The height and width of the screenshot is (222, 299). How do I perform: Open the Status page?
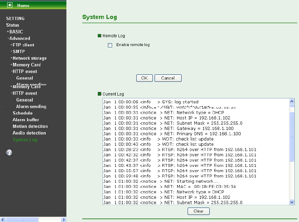(13, 25)
